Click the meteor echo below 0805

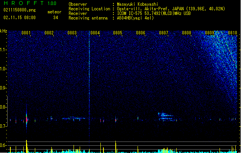click(116, 119)
